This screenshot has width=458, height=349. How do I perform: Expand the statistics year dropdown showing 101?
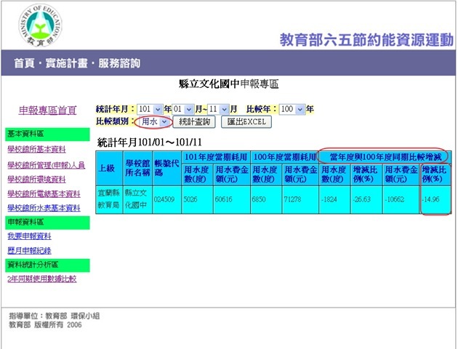pos(149,109)
